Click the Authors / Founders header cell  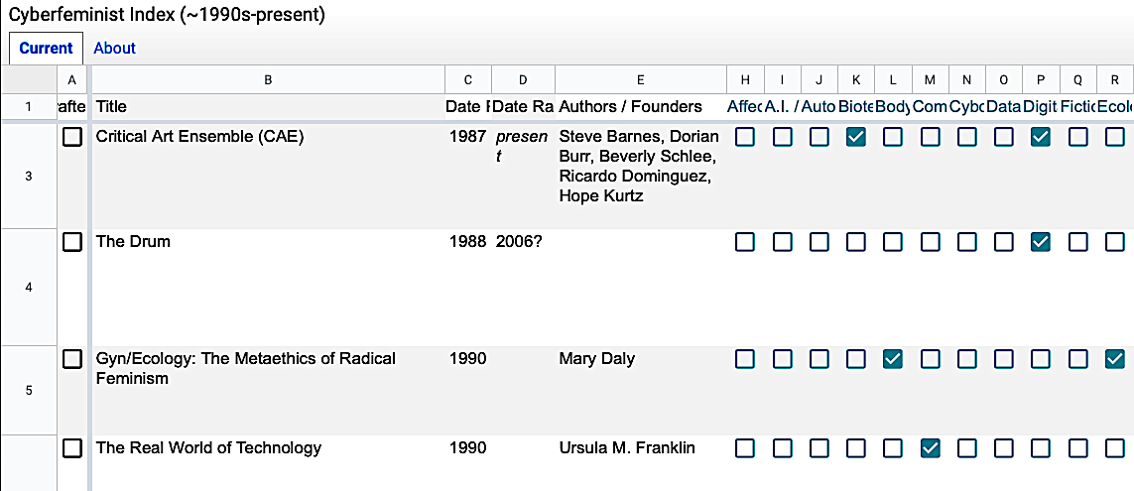[640, 106]
